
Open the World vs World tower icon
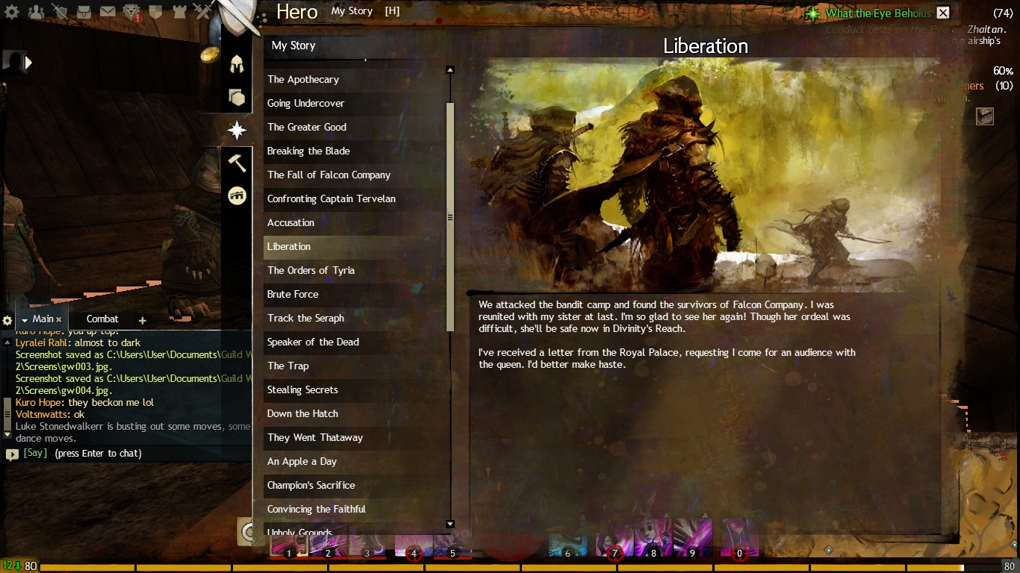179,12
